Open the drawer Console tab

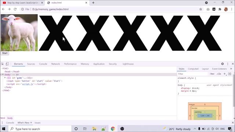(10, 123)
